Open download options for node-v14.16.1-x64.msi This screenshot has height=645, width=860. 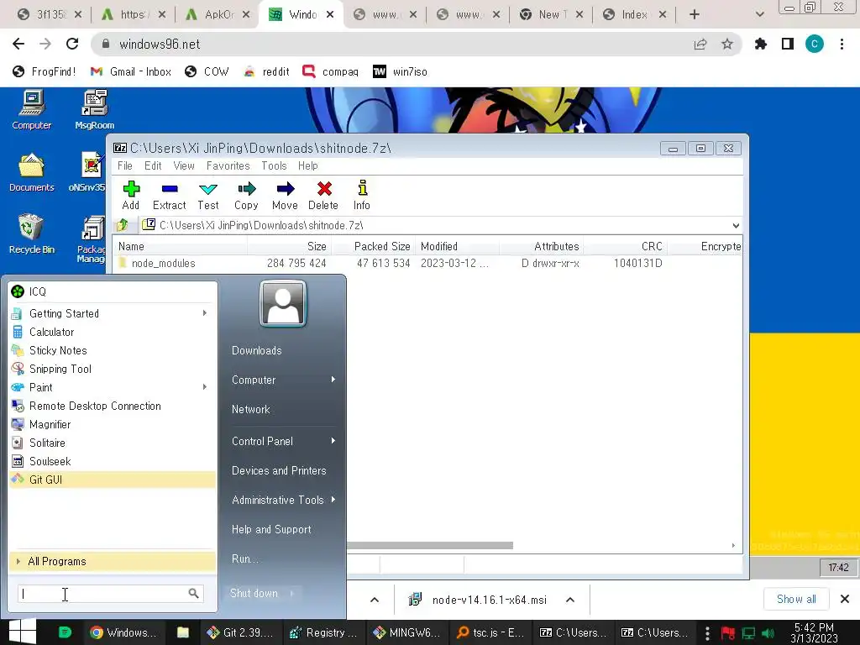[x=570, y=600]
